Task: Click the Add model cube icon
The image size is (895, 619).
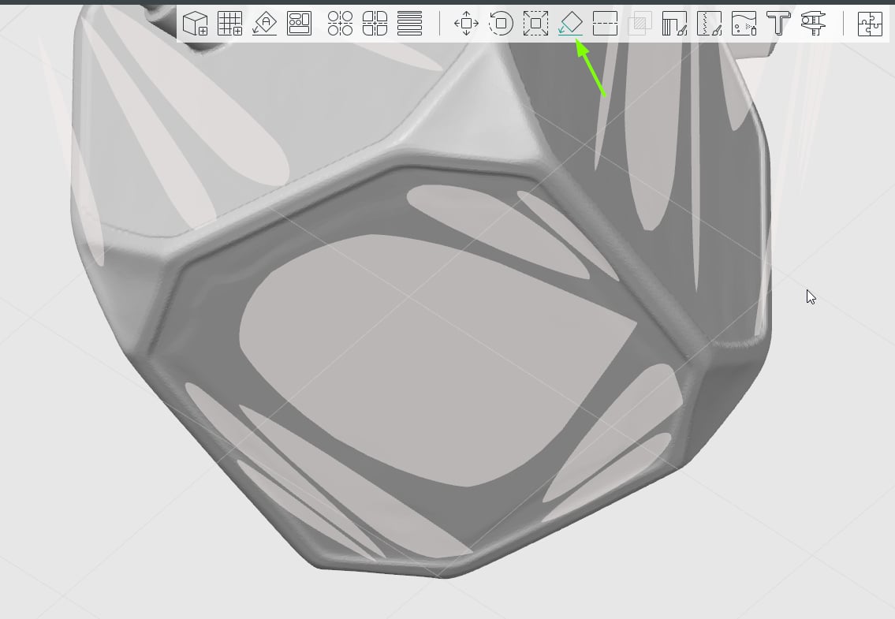Action: [195, 24]
